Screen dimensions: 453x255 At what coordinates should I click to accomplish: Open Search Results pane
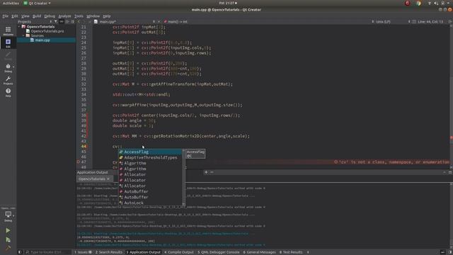coord(109,252)
